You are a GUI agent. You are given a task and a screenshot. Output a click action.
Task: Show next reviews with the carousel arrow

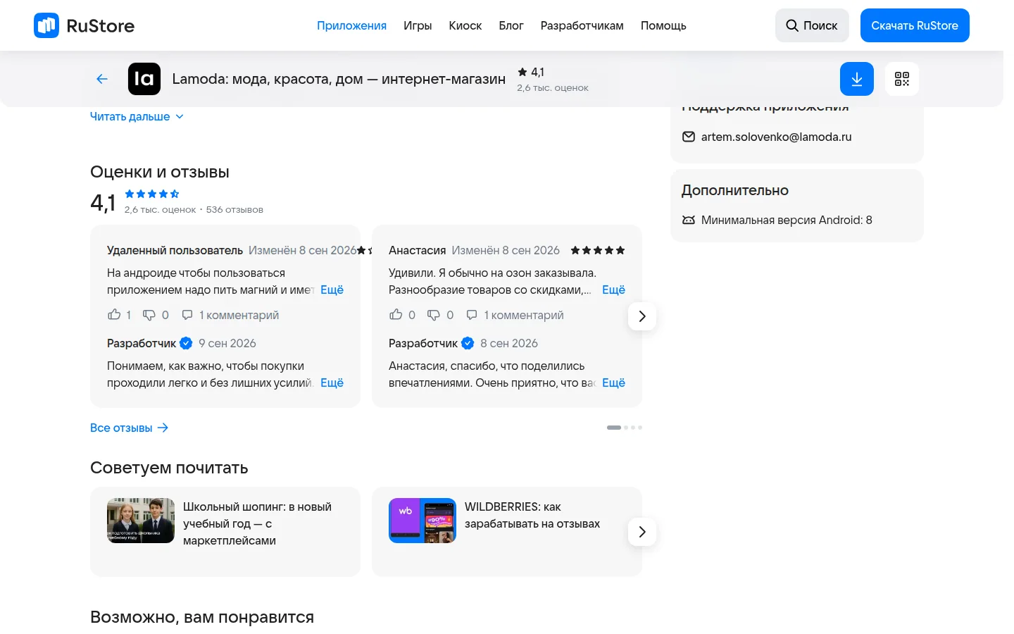click(x=642, y=316)
